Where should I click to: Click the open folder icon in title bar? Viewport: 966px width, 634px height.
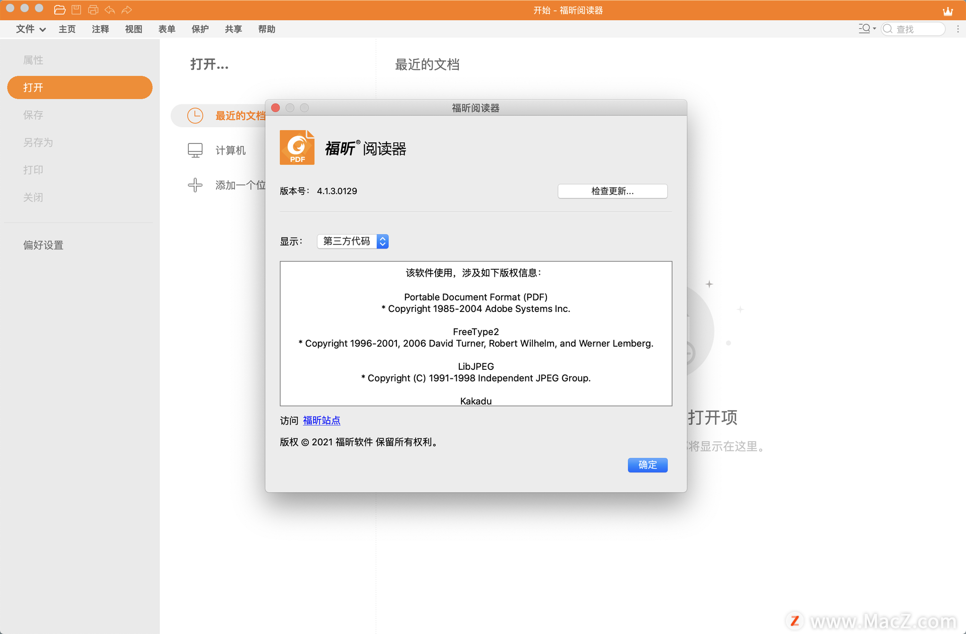(x=60, y=10)
